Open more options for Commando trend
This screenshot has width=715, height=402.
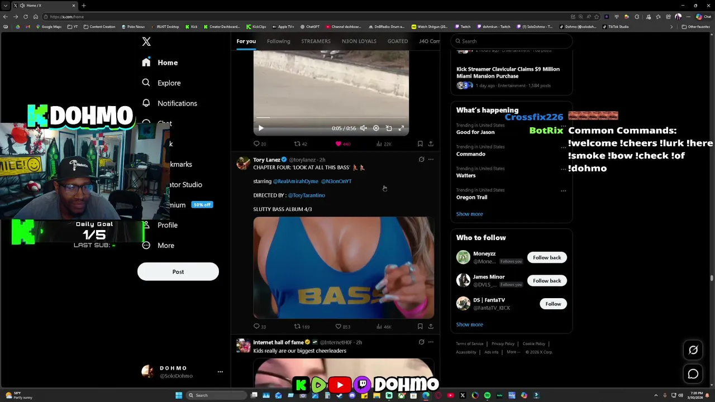563,147
